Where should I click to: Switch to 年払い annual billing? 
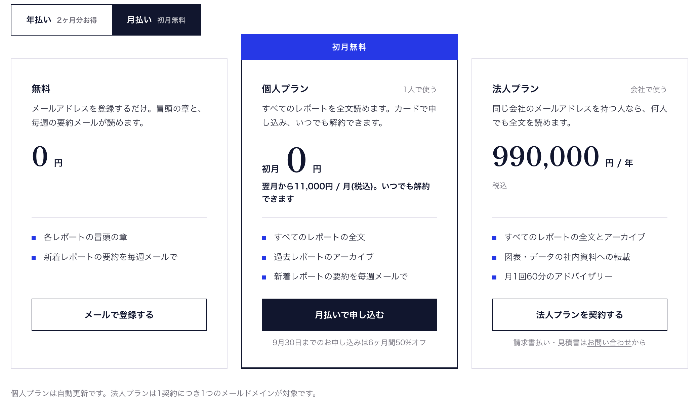click(x=61, y=20)
